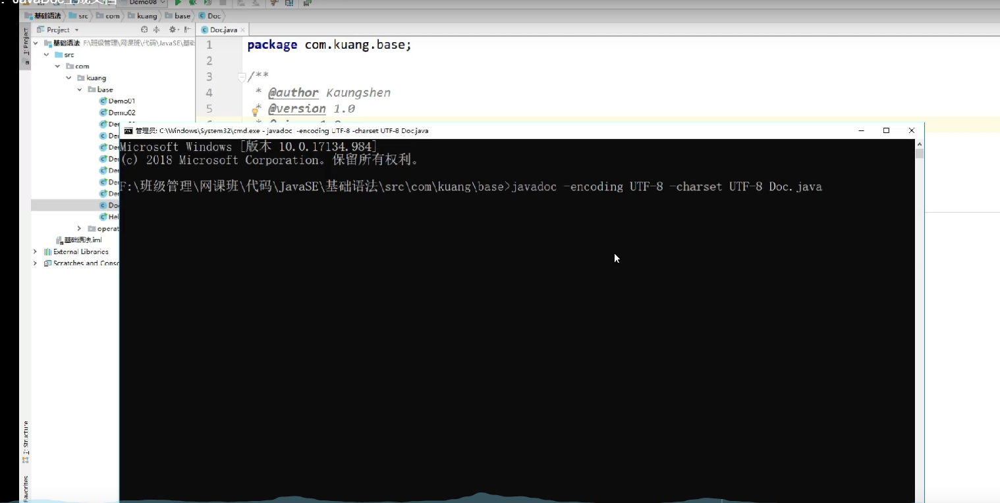Select the External Libraries label
1000x503 pixels.
80,251
